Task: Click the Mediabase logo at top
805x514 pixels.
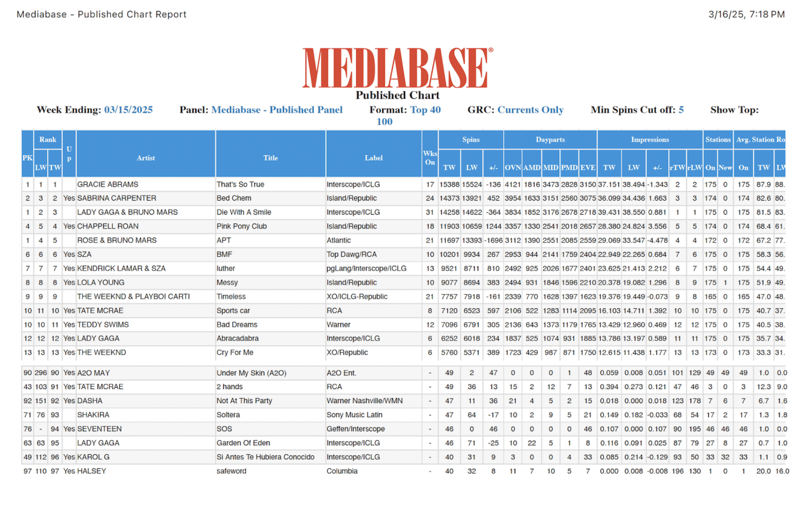Action: pos(397,68)
